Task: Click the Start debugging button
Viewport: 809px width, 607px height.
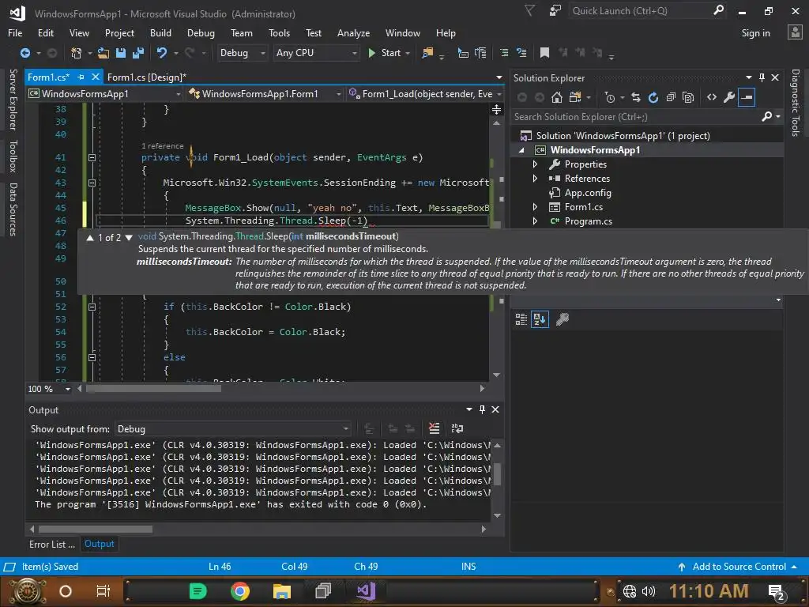Action: coord(386,53)
